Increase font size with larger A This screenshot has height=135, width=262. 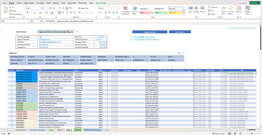pos(51,8)
